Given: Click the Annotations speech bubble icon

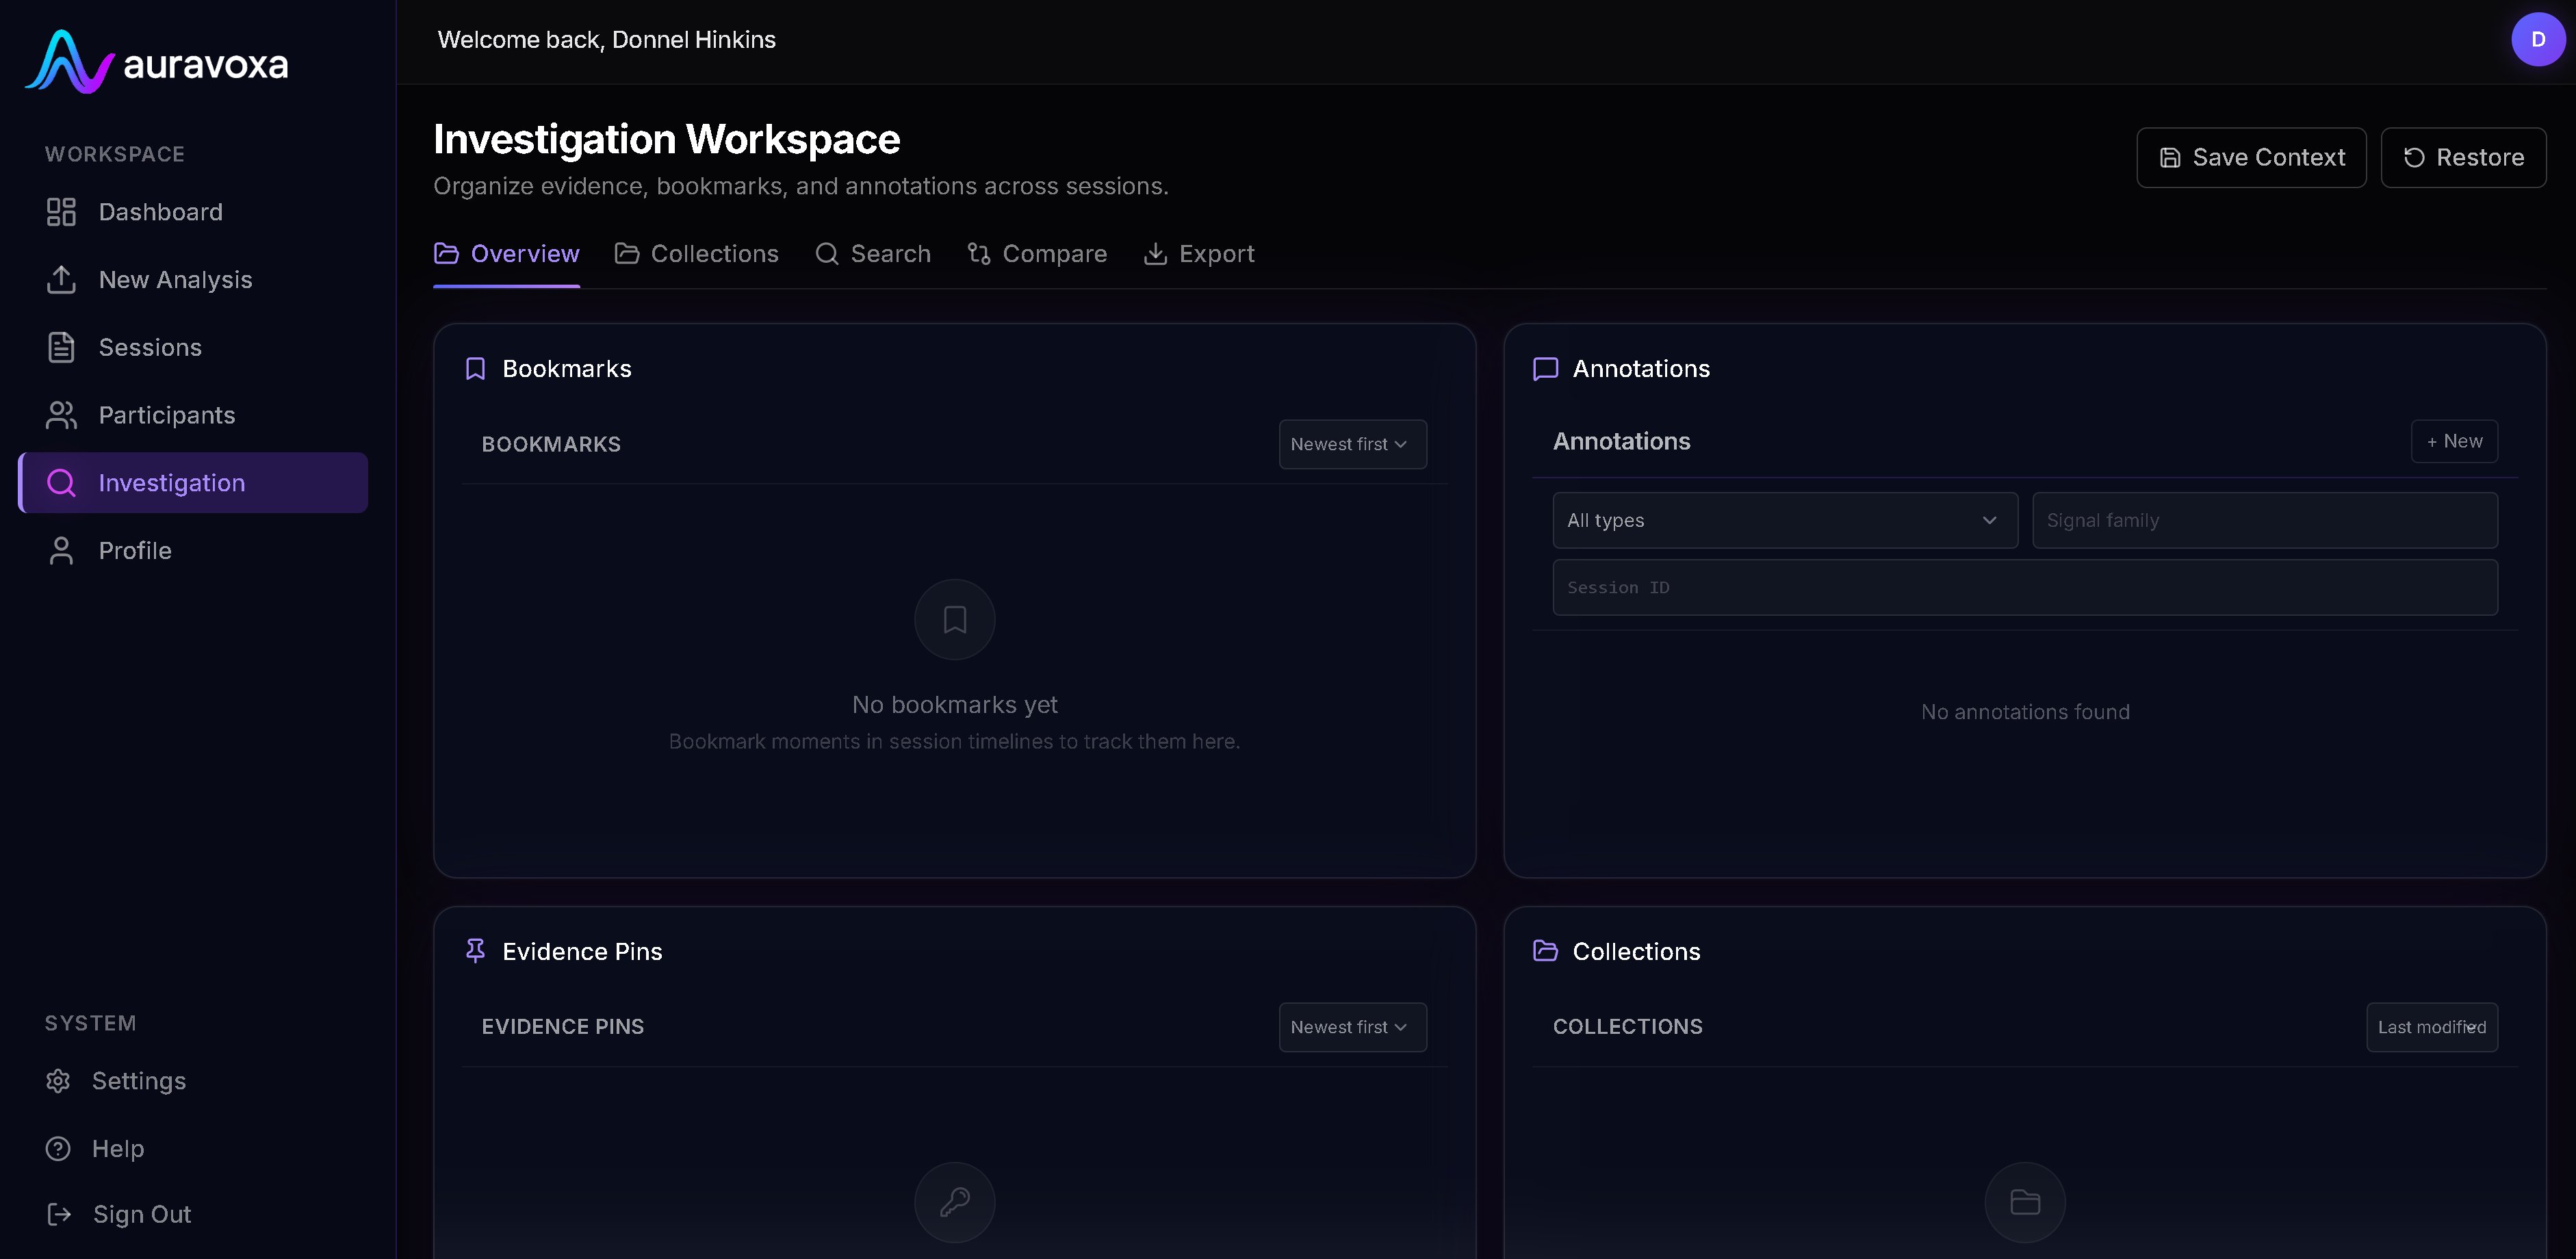Looking at the screenshot, I should [x=1546, y=369].
